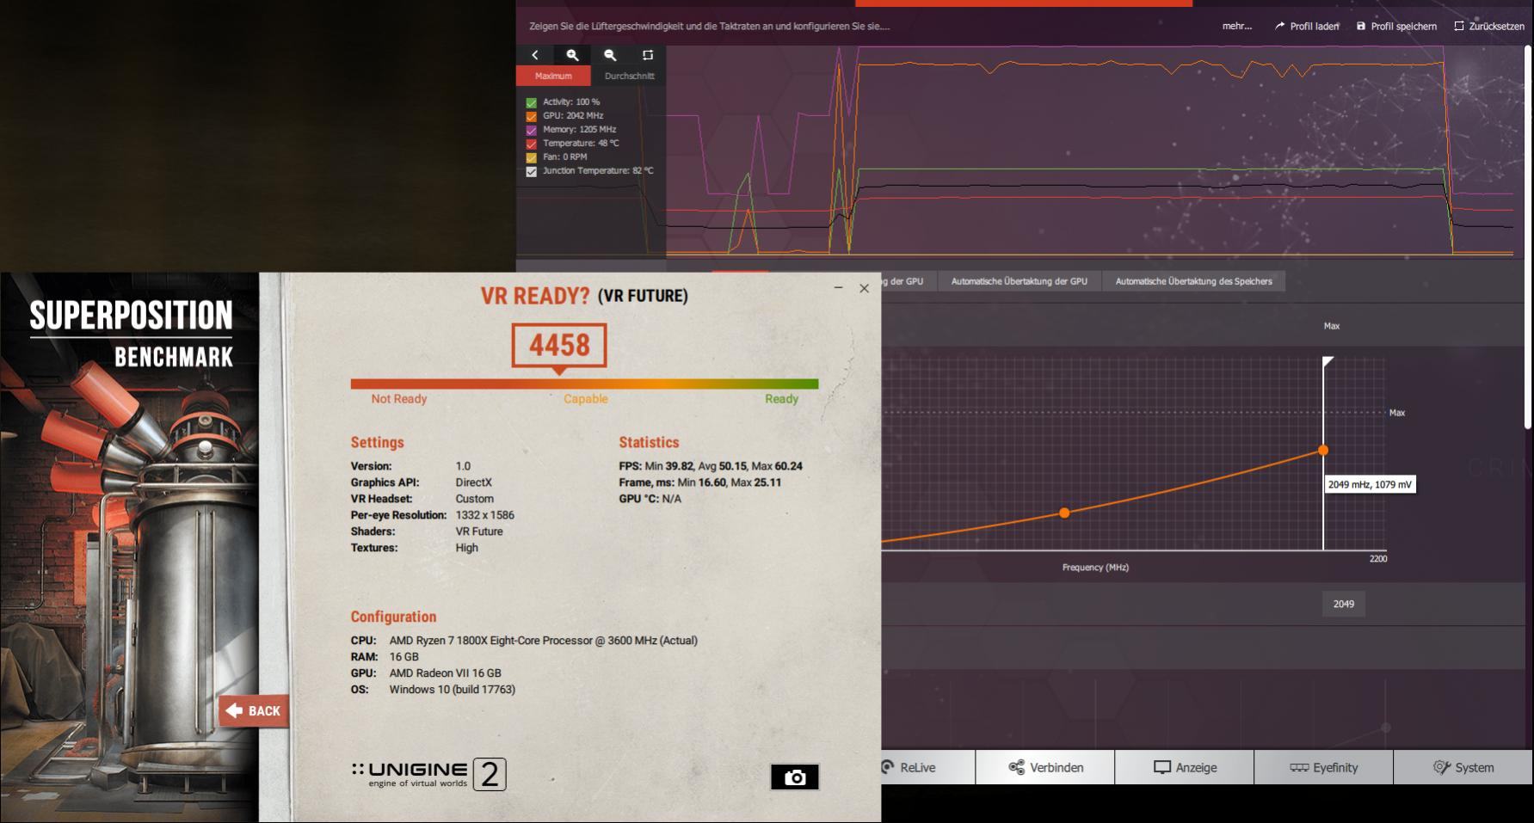Toggle the Junction Temperature checkbox
Screen dimensions: 1534x823
[531, 171]
